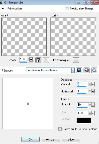Confirm the drop shadow with OK
Image resolution: width=99 pixels, height=144 pixels.
[30, 140]
